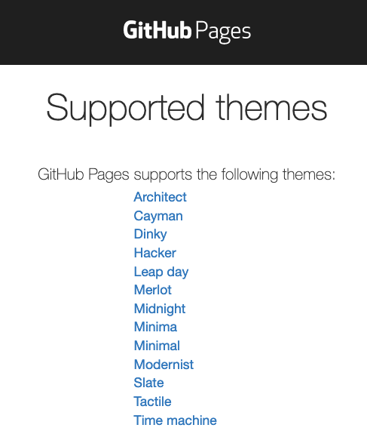Screen dimensions: 367x434
Task: Open the Modernist theme link
Action: point(164,365)
